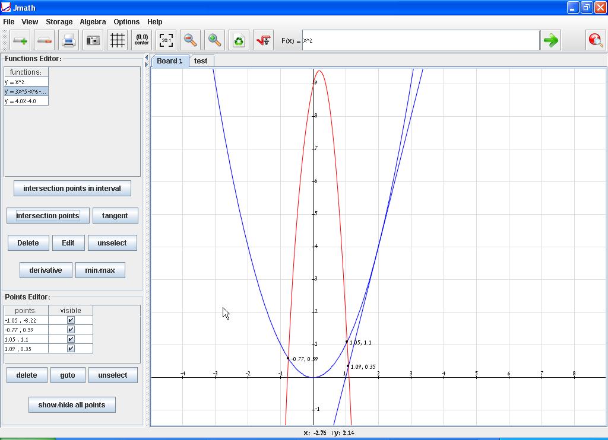Image resolution: width=608 pixels, height=440 pixels.
Task: Click the tangent button
Action: coord(115,216)
